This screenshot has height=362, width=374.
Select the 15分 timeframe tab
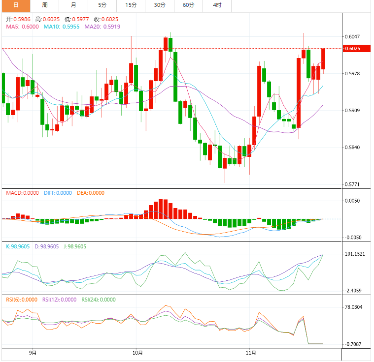(131, 5)
